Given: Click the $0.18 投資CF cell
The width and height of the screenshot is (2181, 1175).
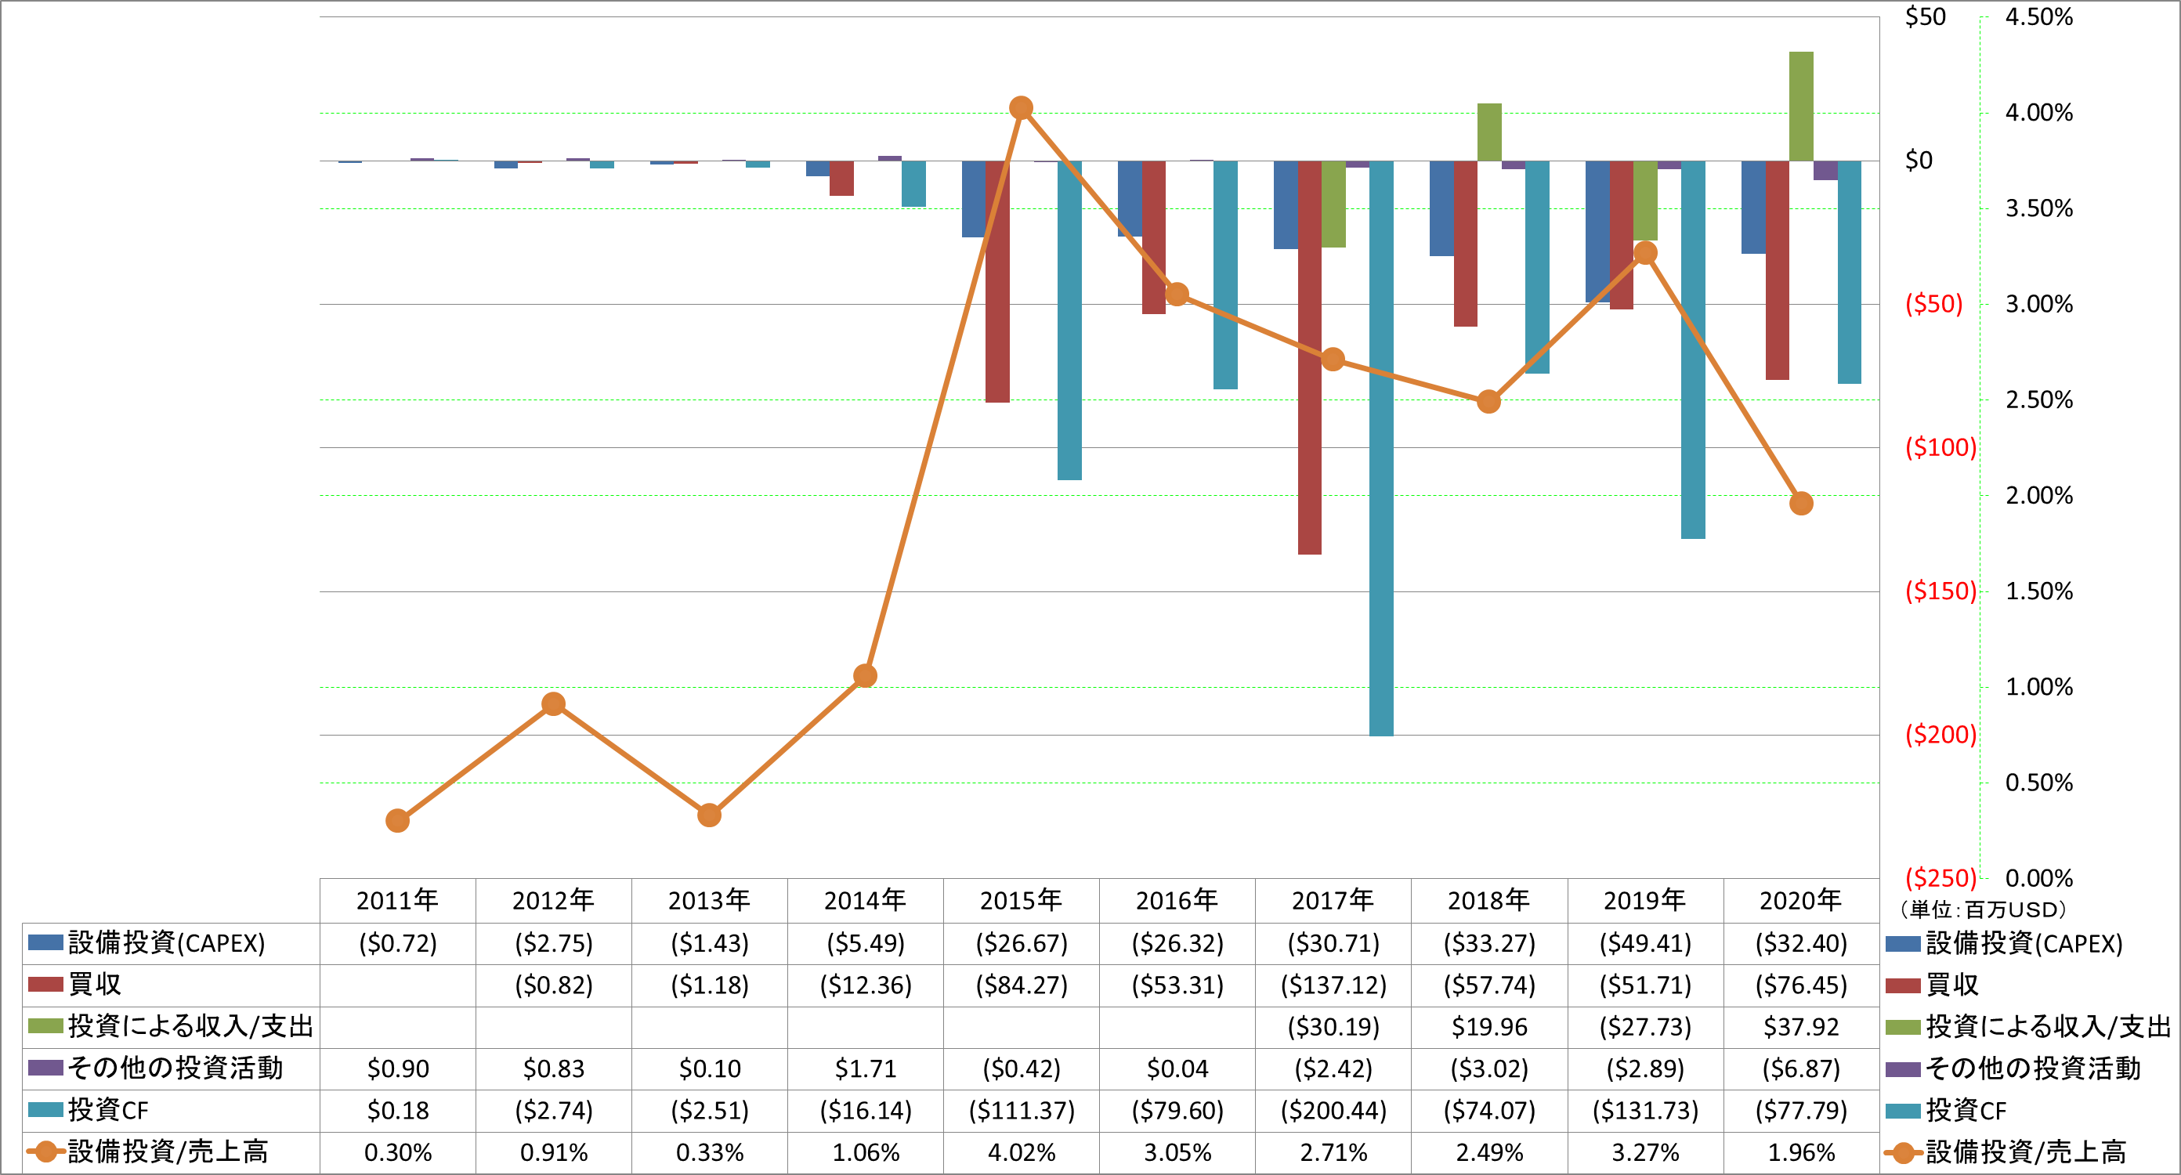Looking at the screenshot, I should point(398,1110).
